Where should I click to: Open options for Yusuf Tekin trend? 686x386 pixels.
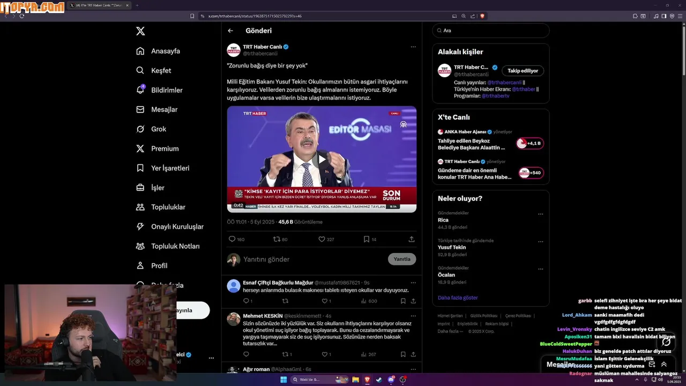(x=540, y=241)
